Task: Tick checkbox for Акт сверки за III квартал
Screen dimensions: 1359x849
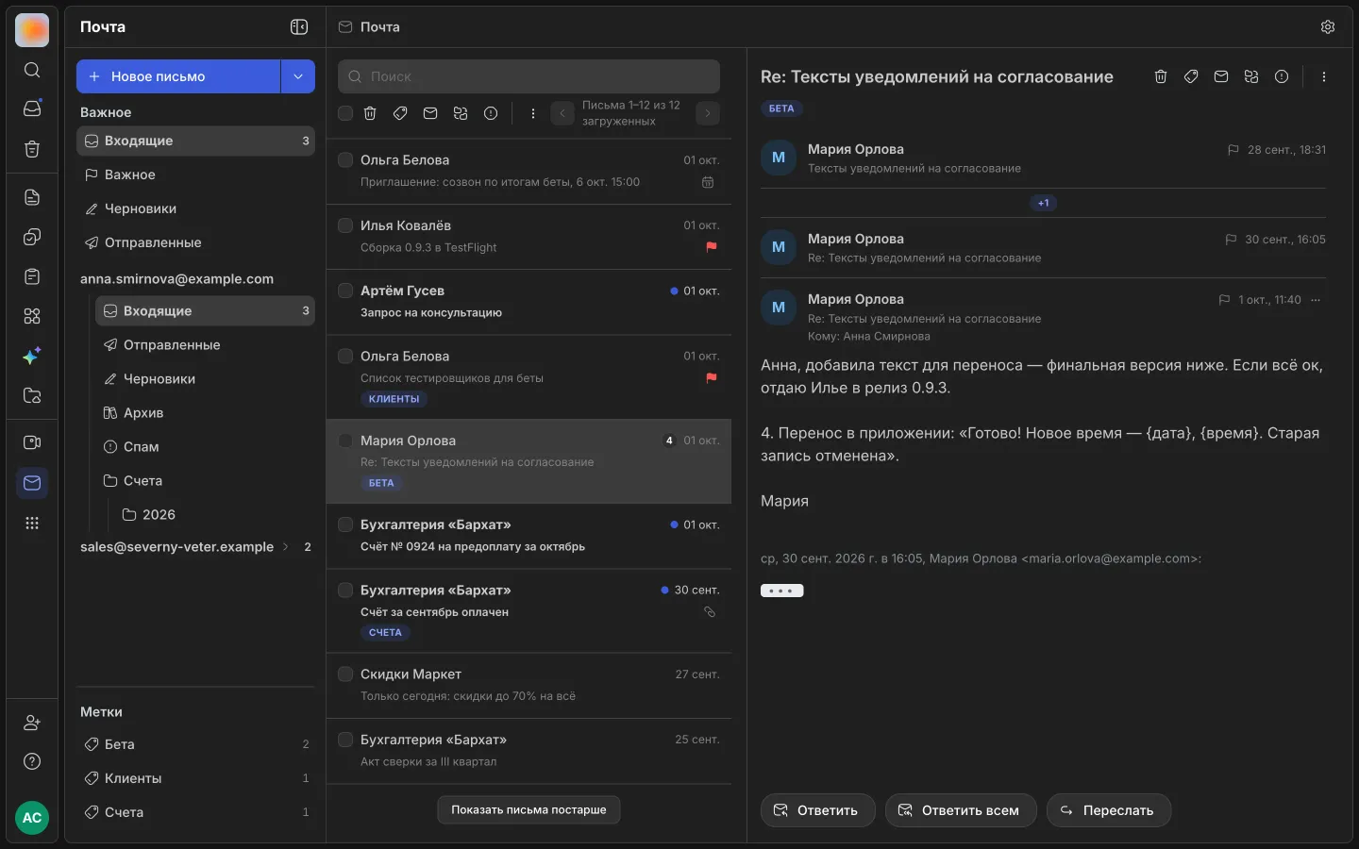Action: pos(345,740)
